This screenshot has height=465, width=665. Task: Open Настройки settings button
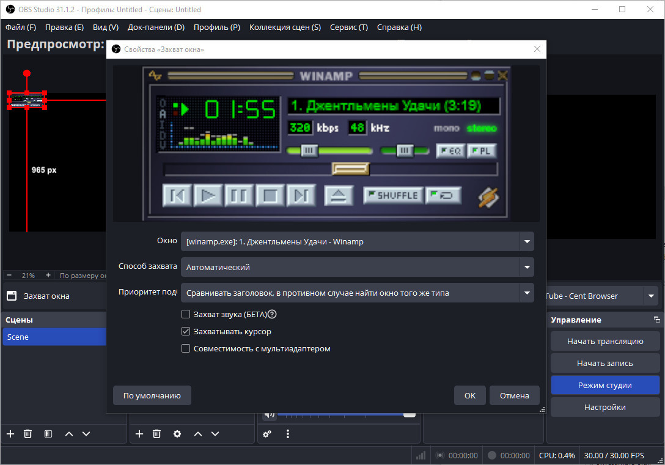click(604, 408)
